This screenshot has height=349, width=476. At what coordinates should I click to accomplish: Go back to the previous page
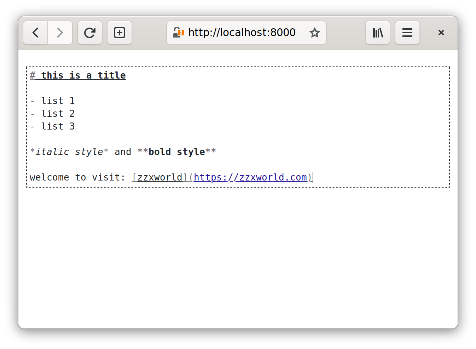[35, 33]
